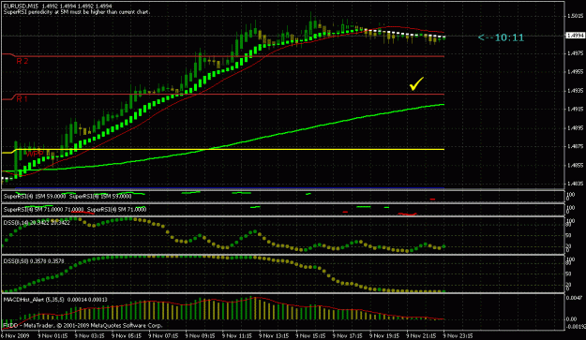Click the 9 Nov 11:15 time label
The width and height of the screenshot is (586, 340).
237,335
